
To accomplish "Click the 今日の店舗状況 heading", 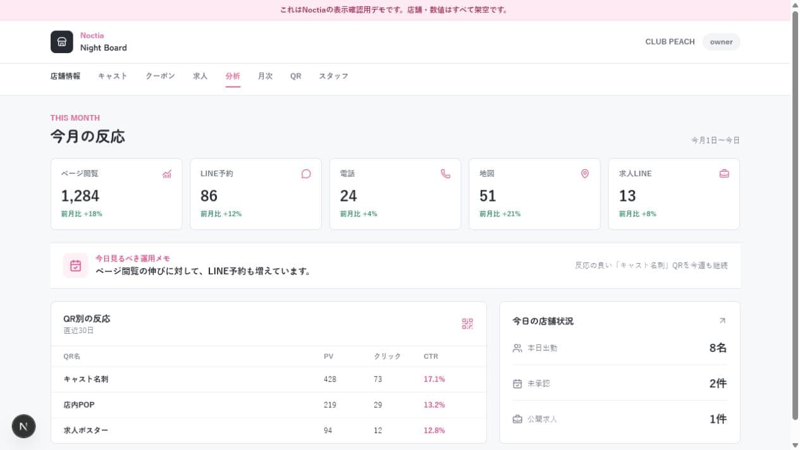I will point(543,321).
